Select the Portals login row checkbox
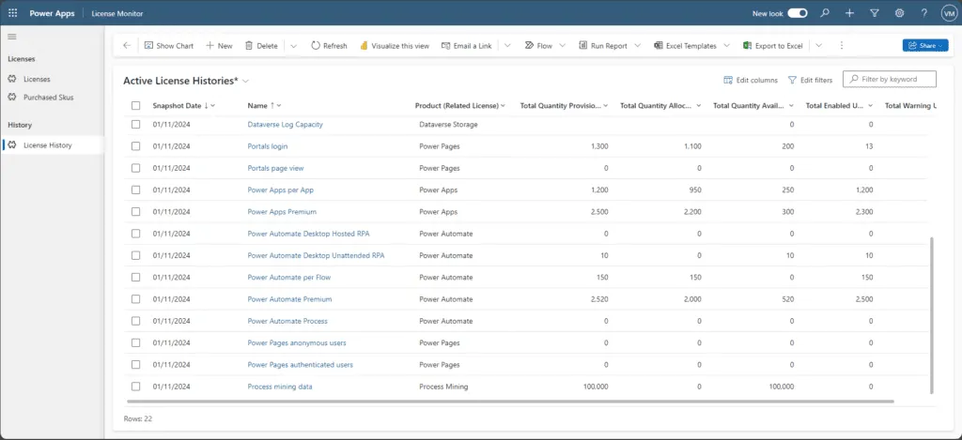This screenshot has height=440, width=962. pyautogui.click(x=135, y=146)
